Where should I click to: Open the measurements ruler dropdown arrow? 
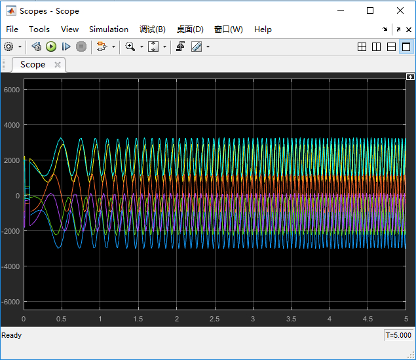coord(208,46)
